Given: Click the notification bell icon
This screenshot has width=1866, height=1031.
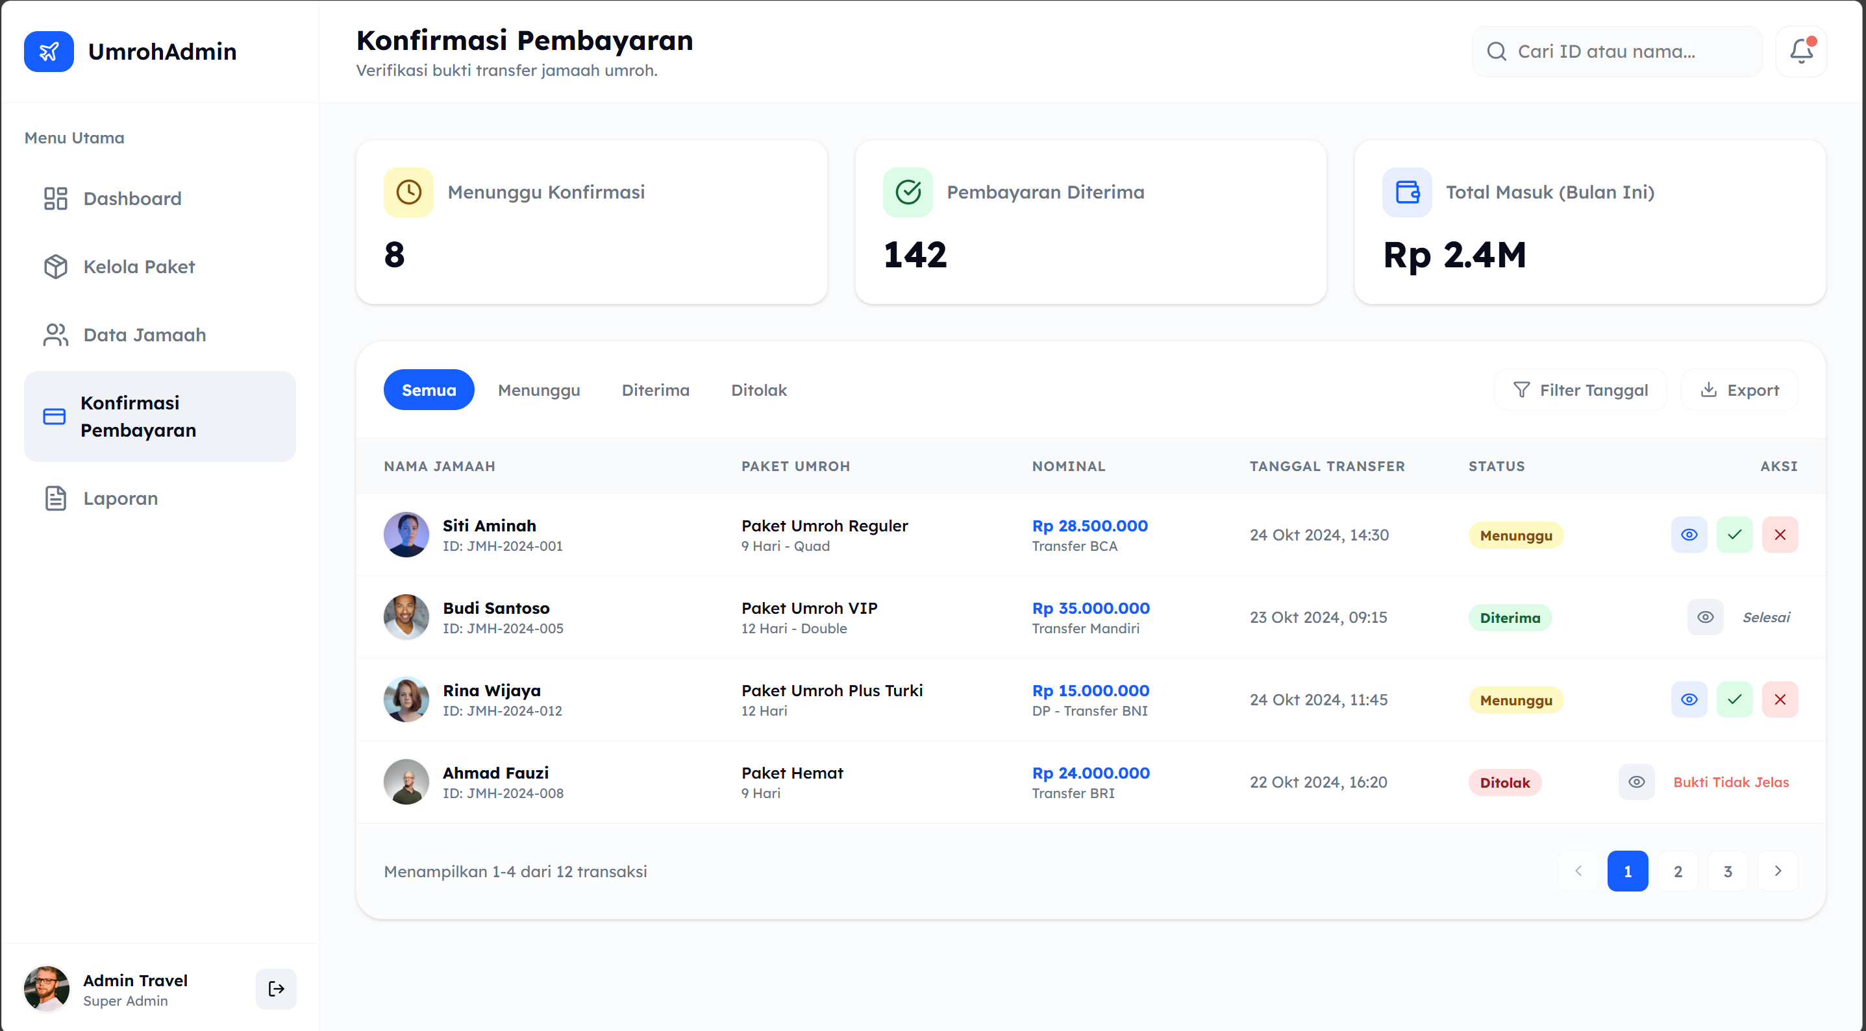Looking at the screenshot, I should [1801, 51].
